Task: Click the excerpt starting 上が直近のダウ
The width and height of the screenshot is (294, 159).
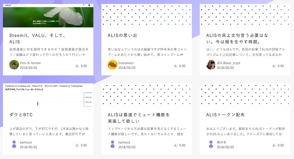Action: 49,131
